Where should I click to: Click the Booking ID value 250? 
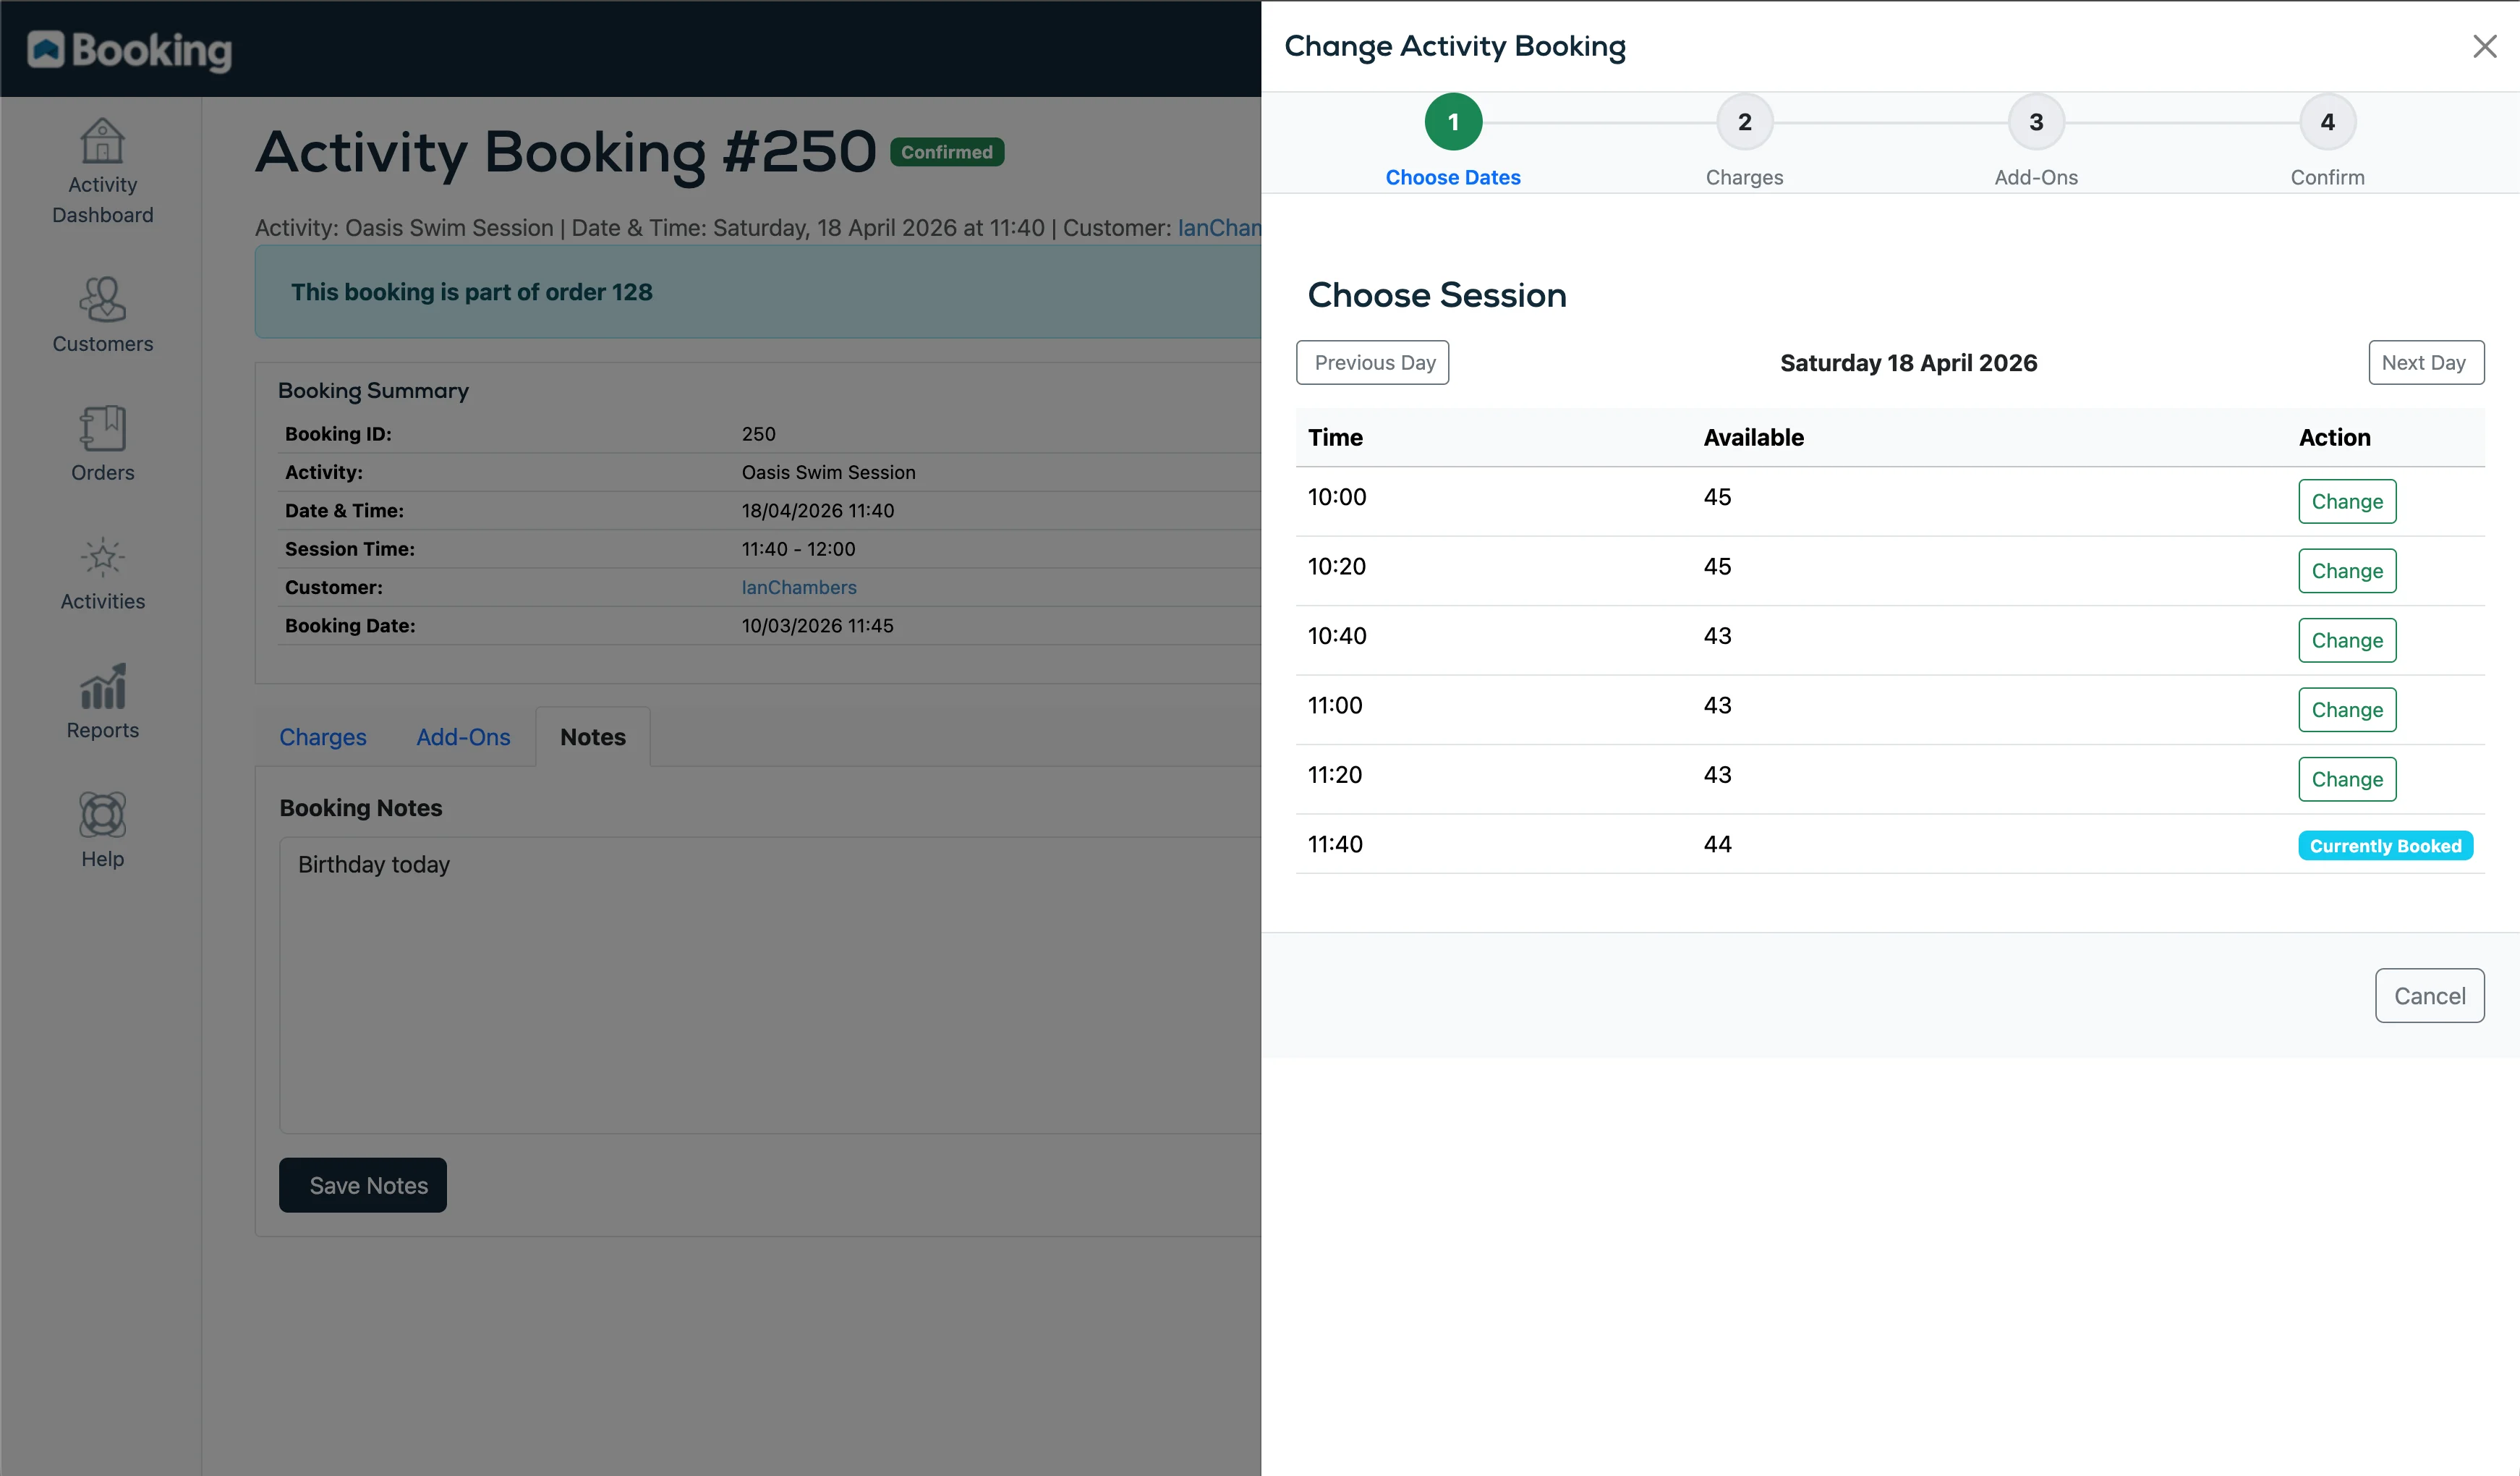pyautogui.click(x=758, y=434)
